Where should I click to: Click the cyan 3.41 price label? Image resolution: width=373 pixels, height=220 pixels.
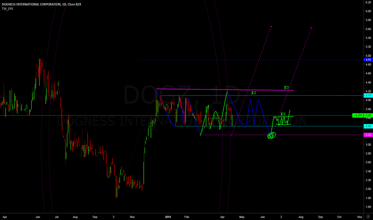coord(368,126)
